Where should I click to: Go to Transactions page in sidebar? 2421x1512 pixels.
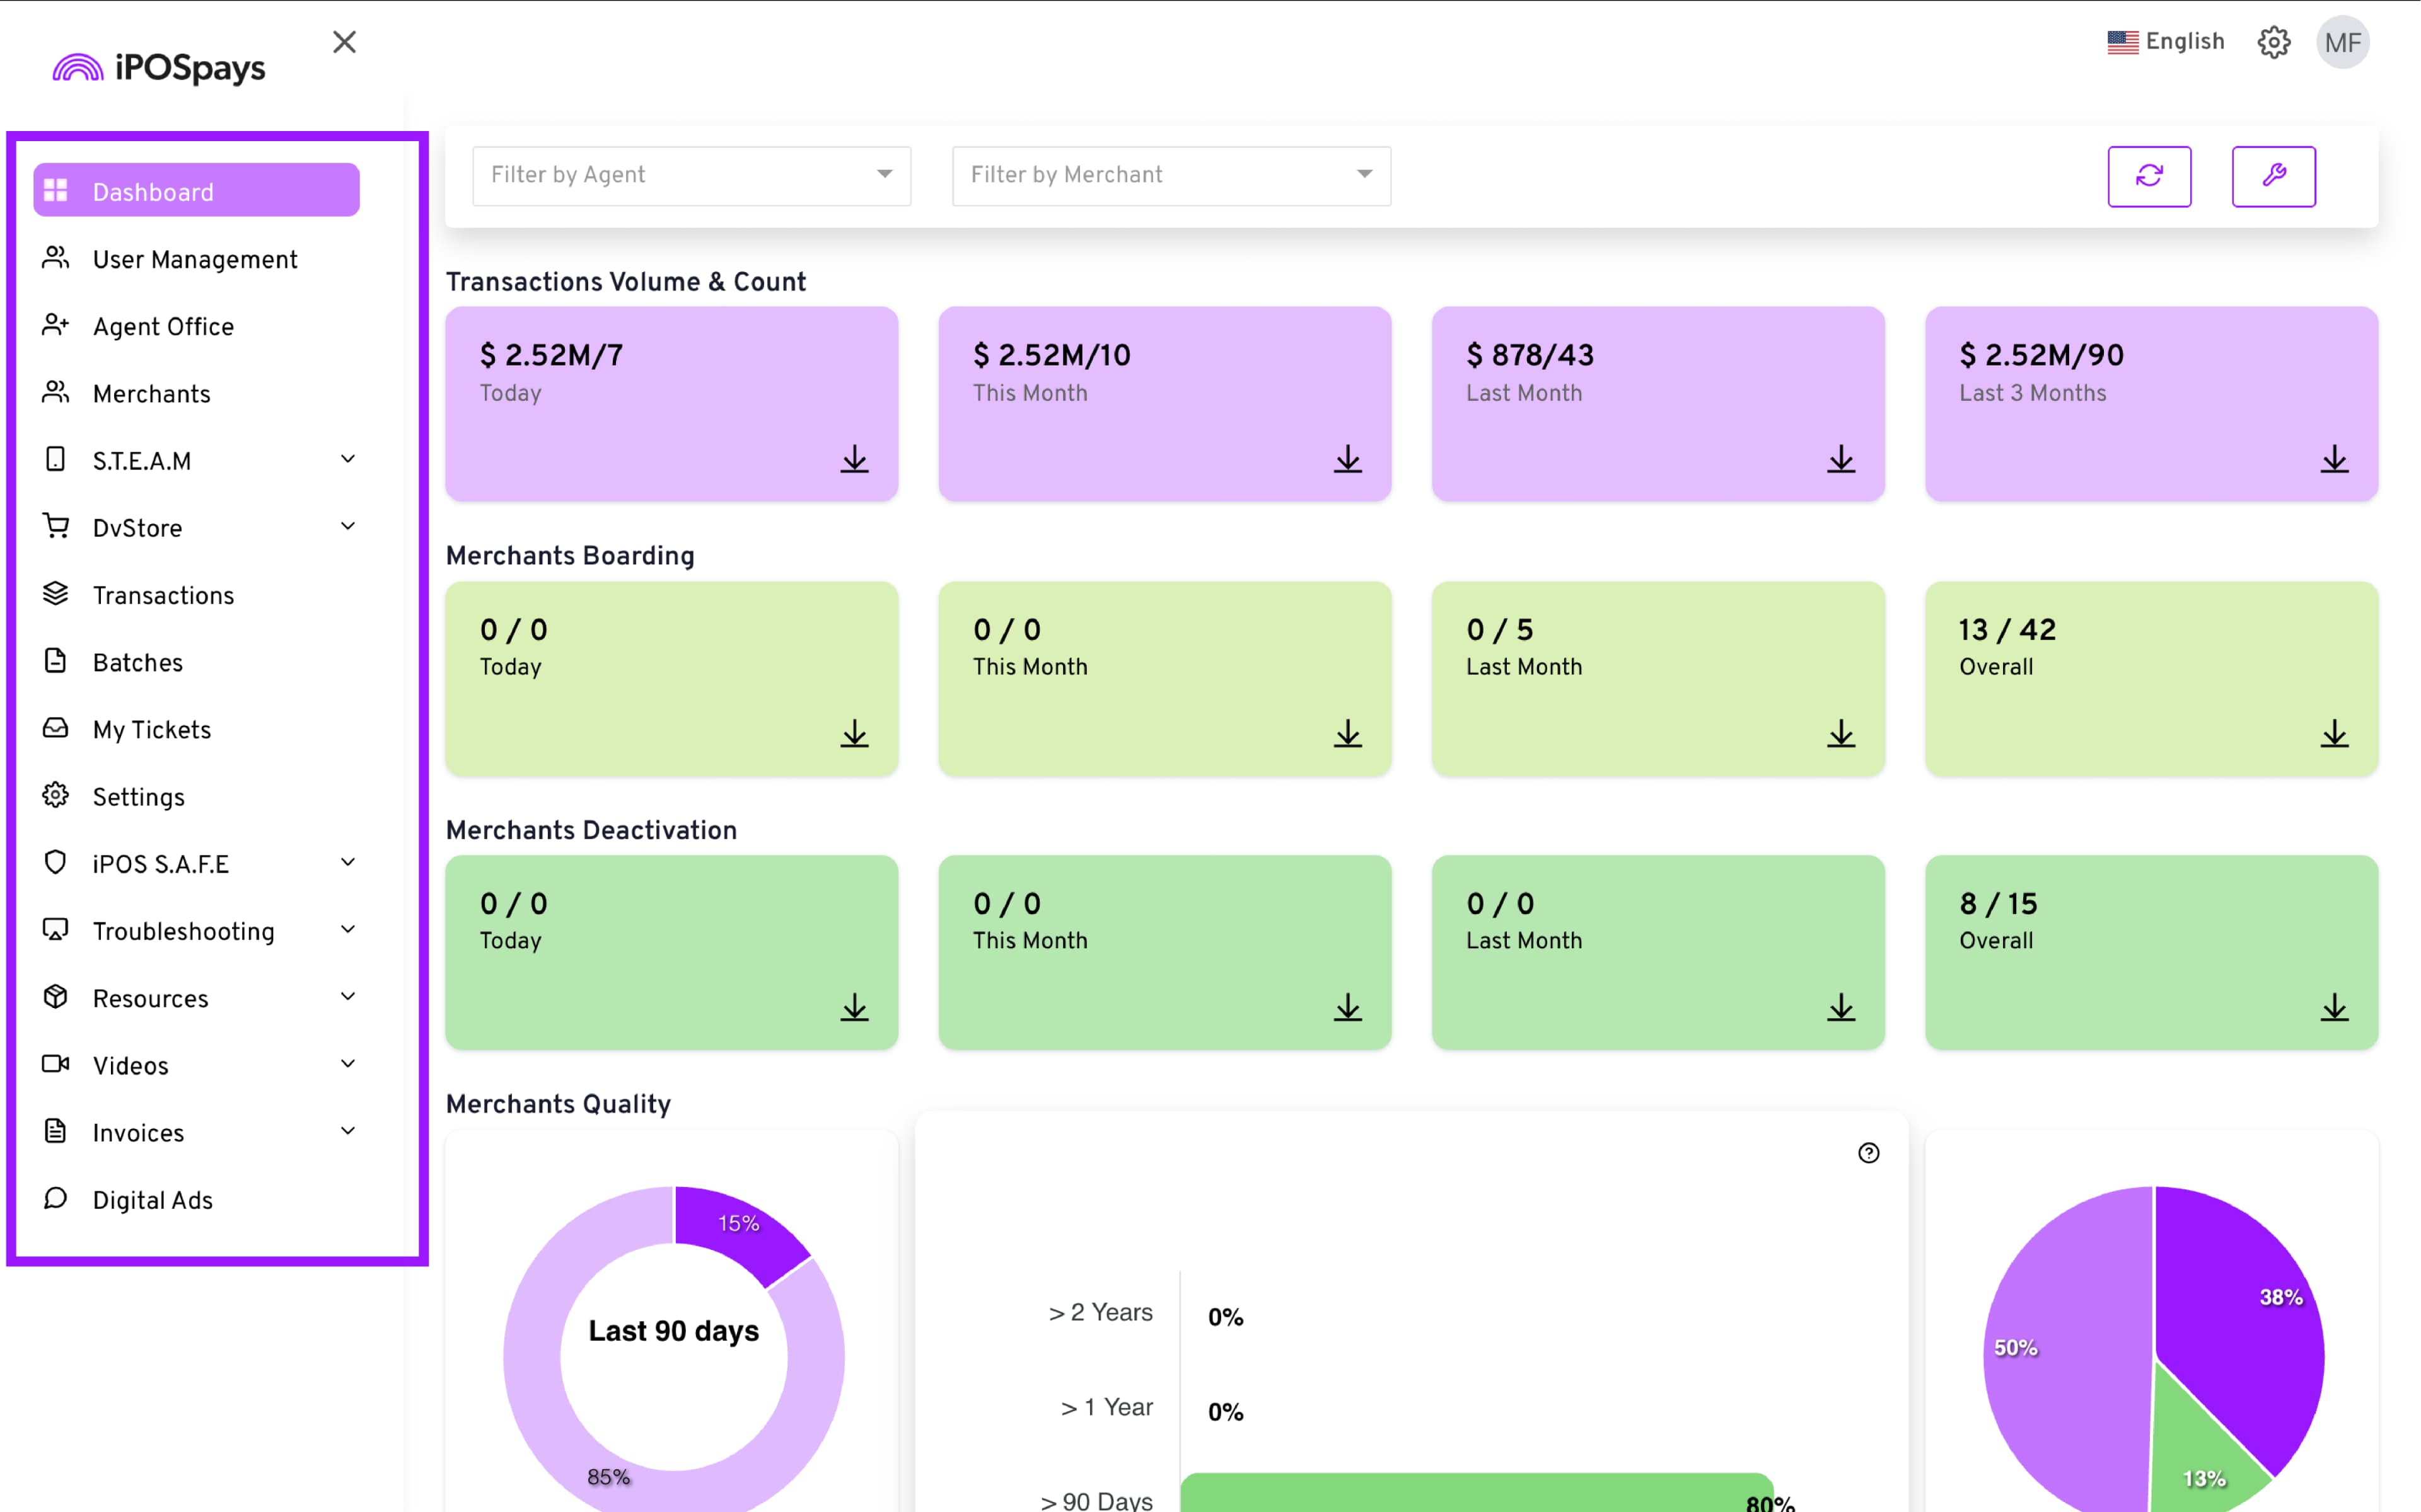[163, 596]
